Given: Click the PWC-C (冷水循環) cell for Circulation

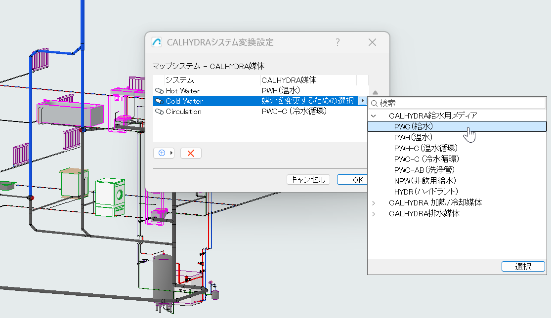Looking at the screenshot, I should (x=294, y=112).
